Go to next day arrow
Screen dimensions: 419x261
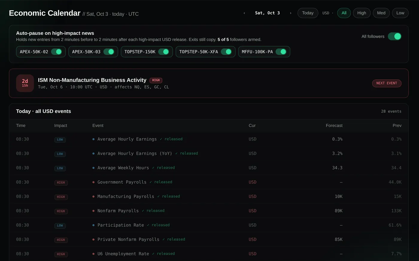290,13
